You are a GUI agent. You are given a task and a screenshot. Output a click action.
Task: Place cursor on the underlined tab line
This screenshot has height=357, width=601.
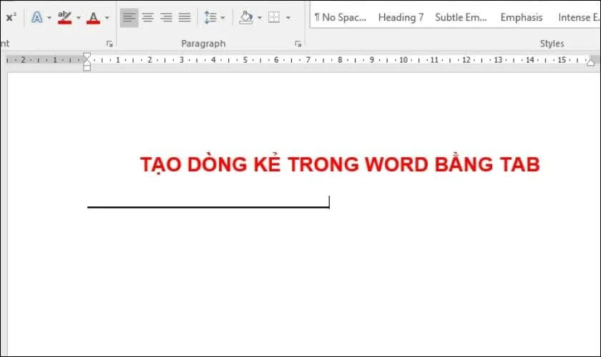tap(208, 207)
